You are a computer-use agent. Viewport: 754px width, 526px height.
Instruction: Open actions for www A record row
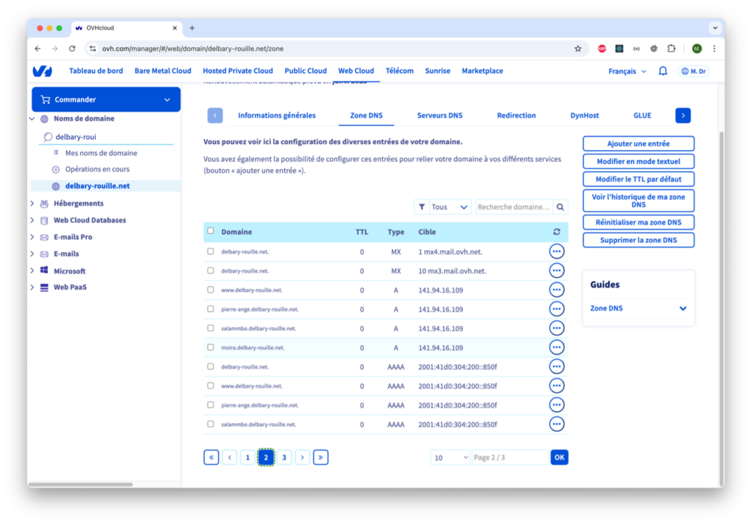tap(557, 290)
